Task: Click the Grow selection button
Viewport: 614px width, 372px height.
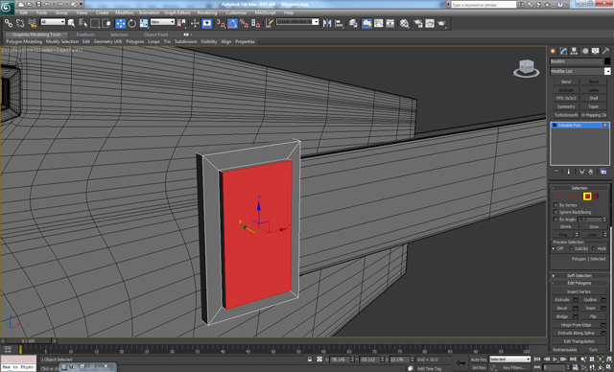Action: point(594,226)
